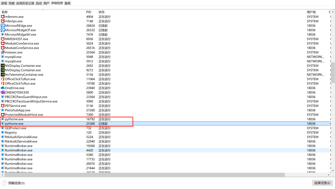335x189 pixels.
Task: Open the 应用历史记录 tab
Action: coord(25,3)
